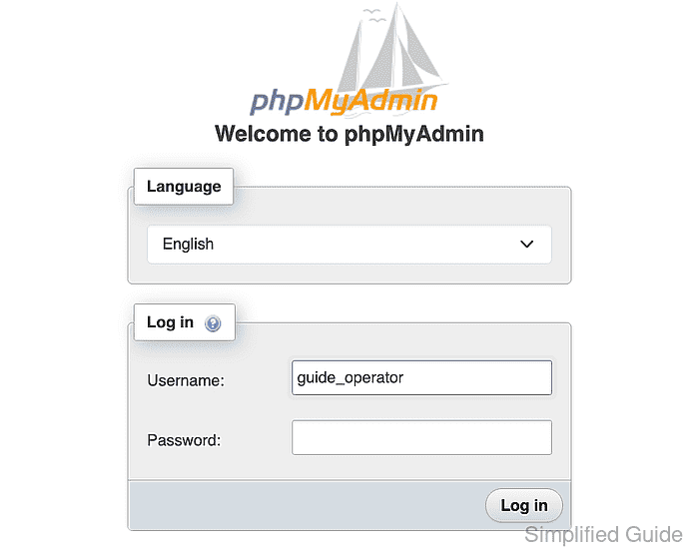Click the language dropdown chevron arrow
Image resolution: width=699 pixels, height=559 pixels.
(526, 245)
